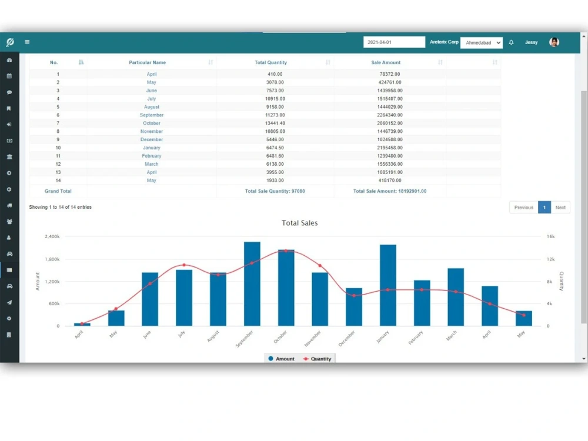Open the Ahmedabad branch dropdown
Image resolution: width=588 pixels, height=441 pixels.
pos(482,43)
